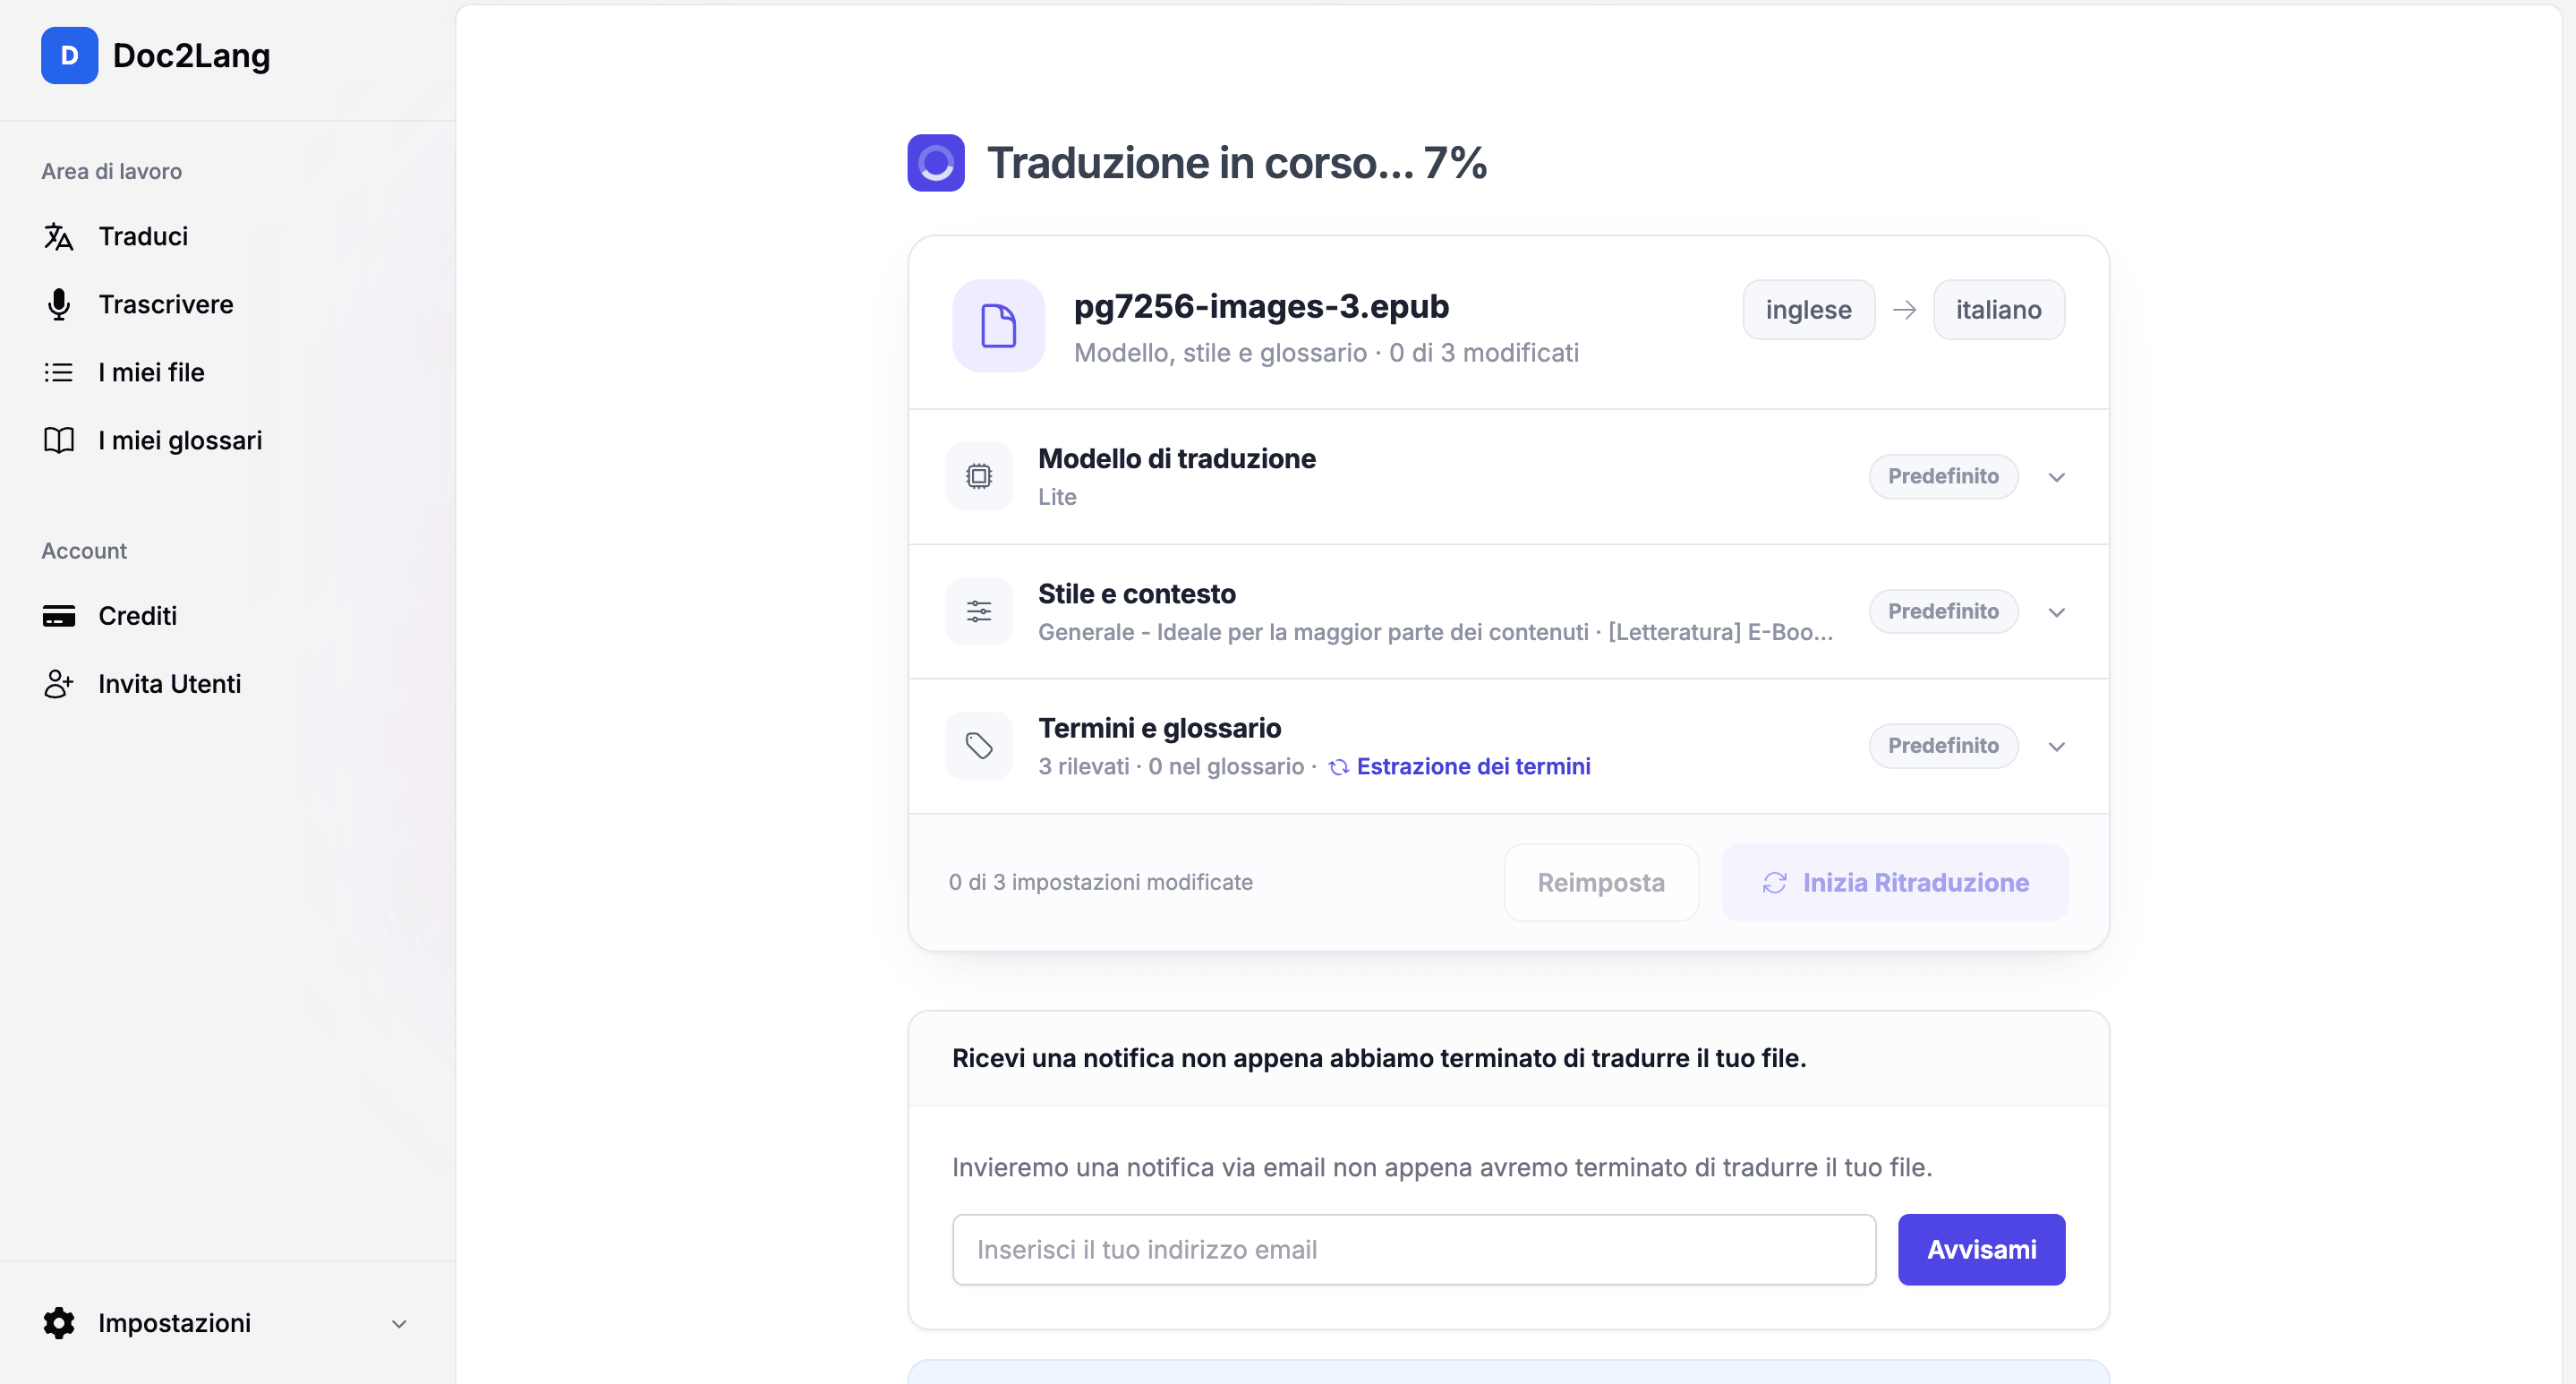Click the I miei file list icon

(x=59, y=372)
